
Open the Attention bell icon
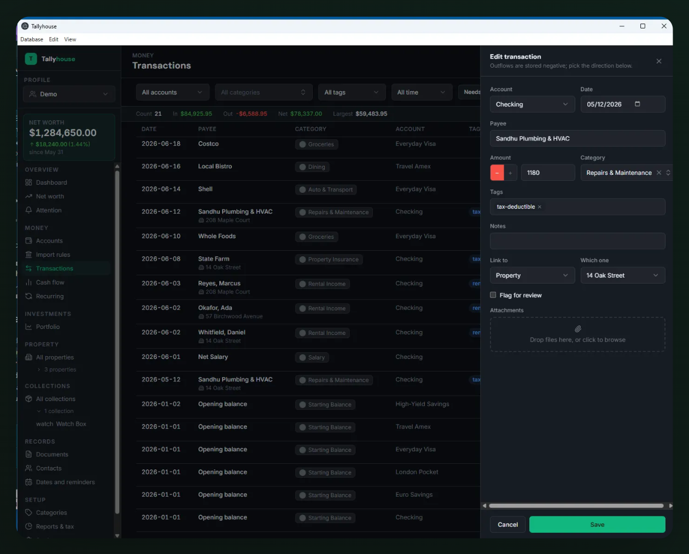click(28, 210)
